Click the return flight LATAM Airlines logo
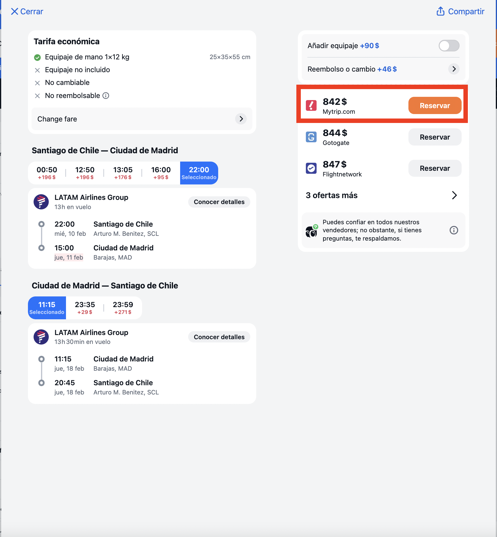This screenshot has height=537, width=497. click(x=41, y=337)
